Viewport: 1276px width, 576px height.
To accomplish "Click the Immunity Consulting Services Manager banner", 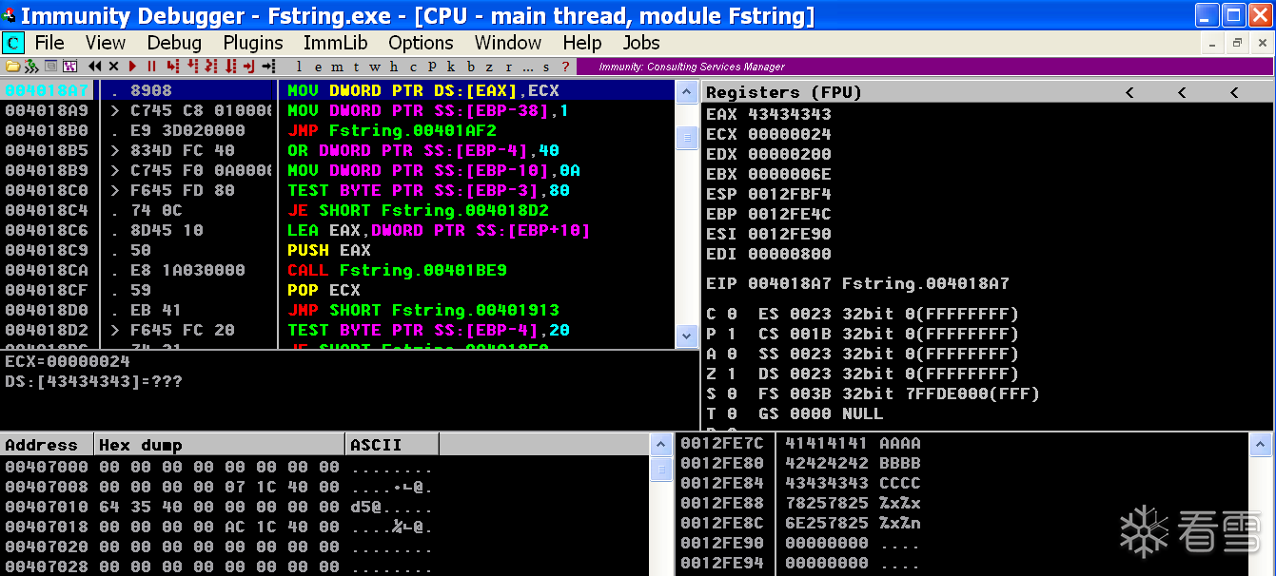I will [x=923, y=67].
